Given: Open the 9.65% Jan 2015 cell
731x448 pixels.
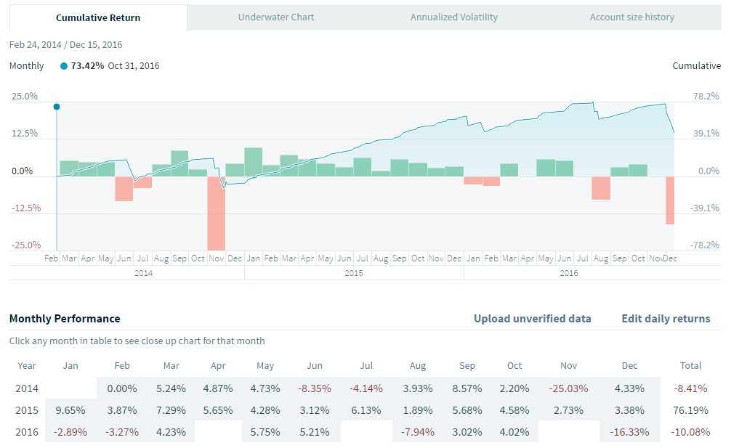Looking at the screenshot, I should 71,410.
